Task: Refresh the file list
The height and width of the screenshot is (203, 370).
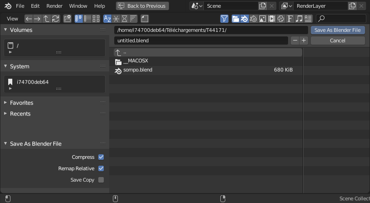Action: 56,19
